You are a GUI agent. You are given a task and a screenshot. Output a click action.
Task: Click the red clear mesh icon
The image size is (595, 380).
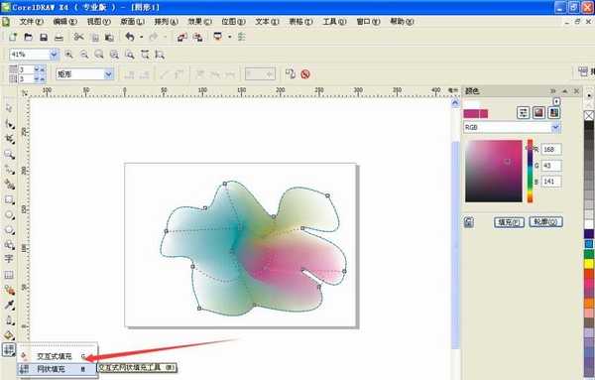point(305,74)
